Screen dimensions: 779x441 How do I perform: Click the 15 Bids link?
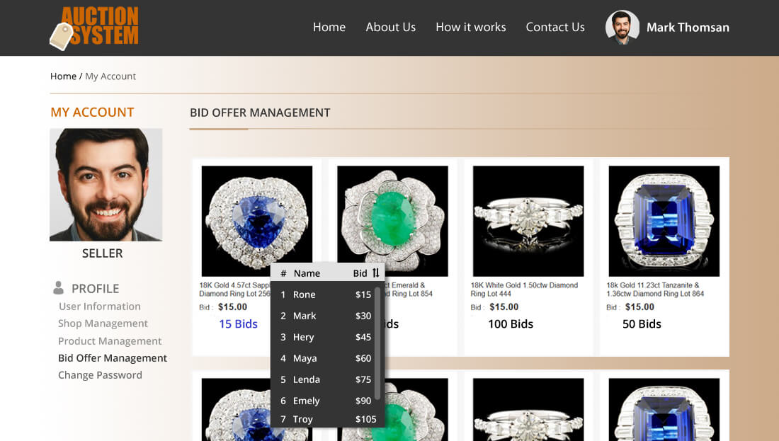tap(238, 324)
